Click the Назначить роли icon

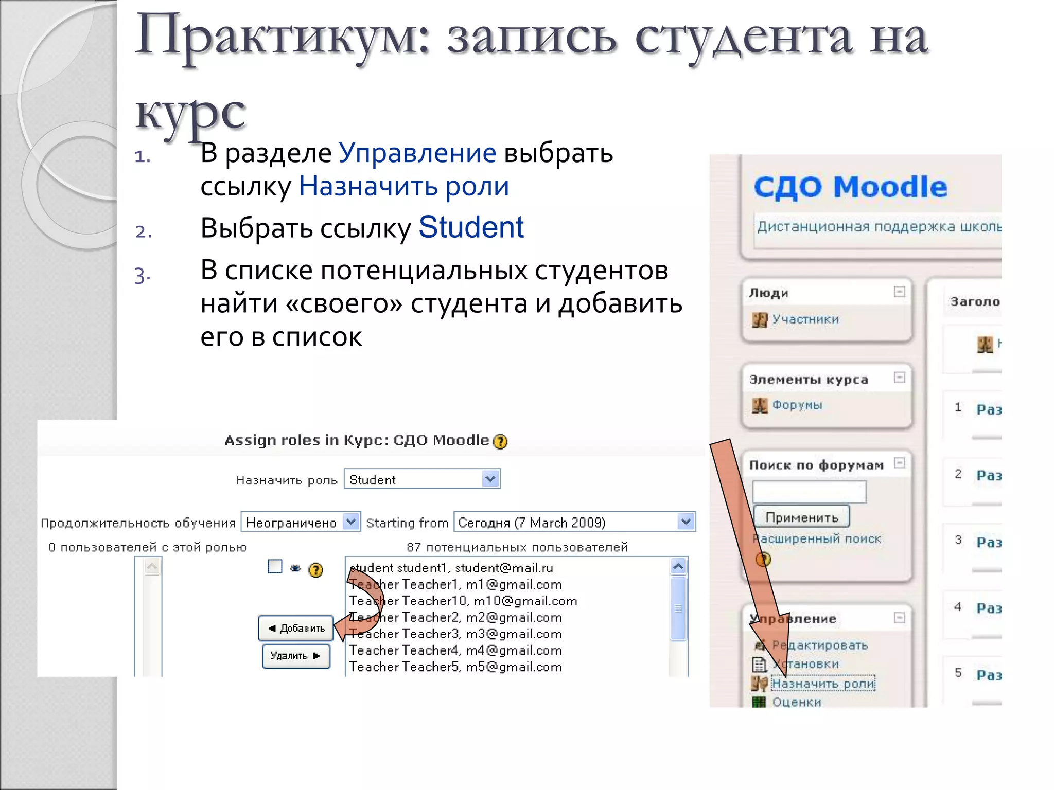759,684
